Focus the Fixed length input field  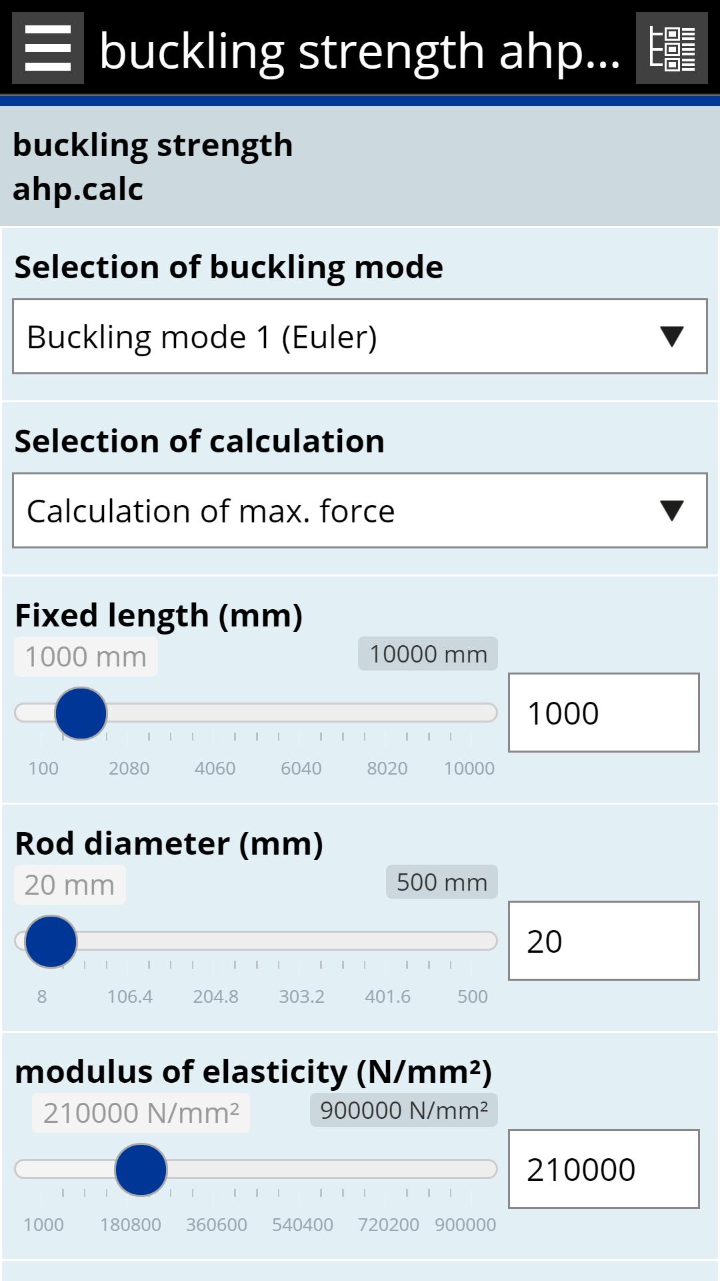coord(603,713)
